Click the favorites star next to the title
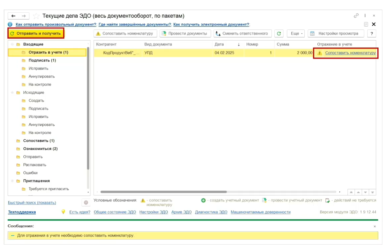This screenshot has width=388, height=245. (x=36, y=16)
